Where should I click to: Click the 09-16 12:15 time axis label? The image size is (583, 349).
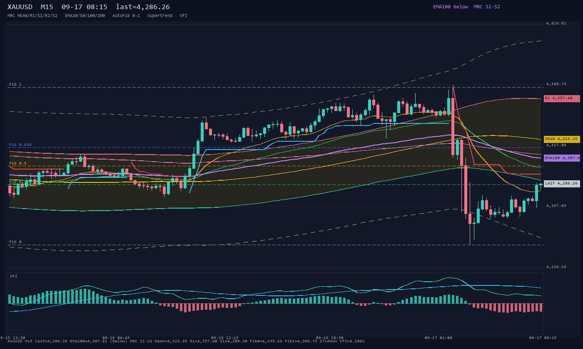tap(225, 338)
